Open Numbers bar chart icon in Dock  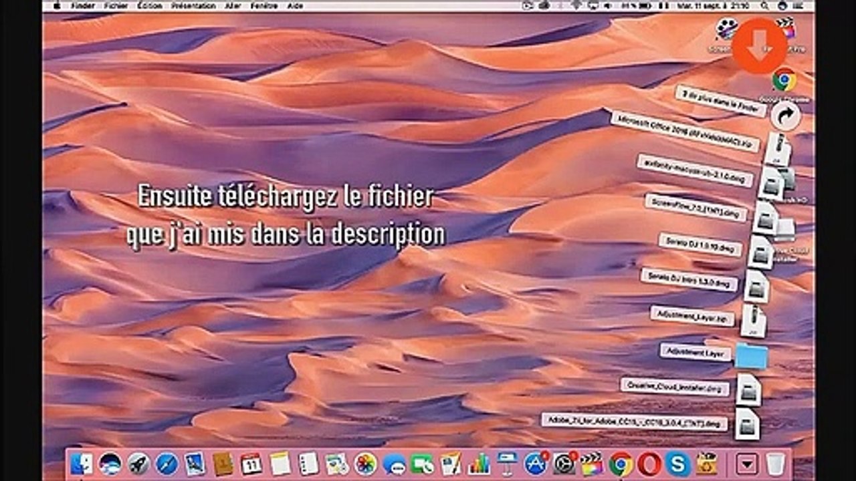coord(479,464)
